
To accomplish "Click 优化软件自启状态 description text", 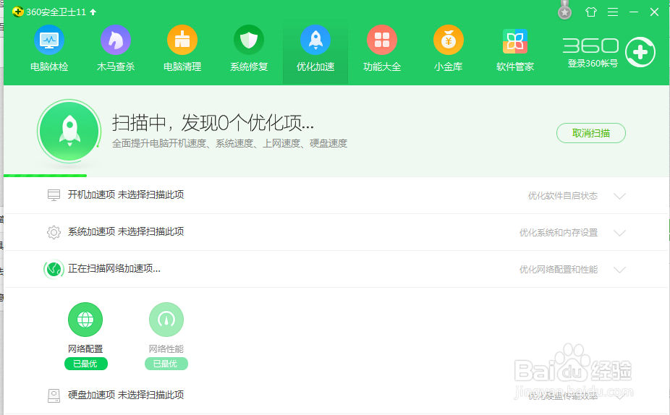I will click(563, 195).
